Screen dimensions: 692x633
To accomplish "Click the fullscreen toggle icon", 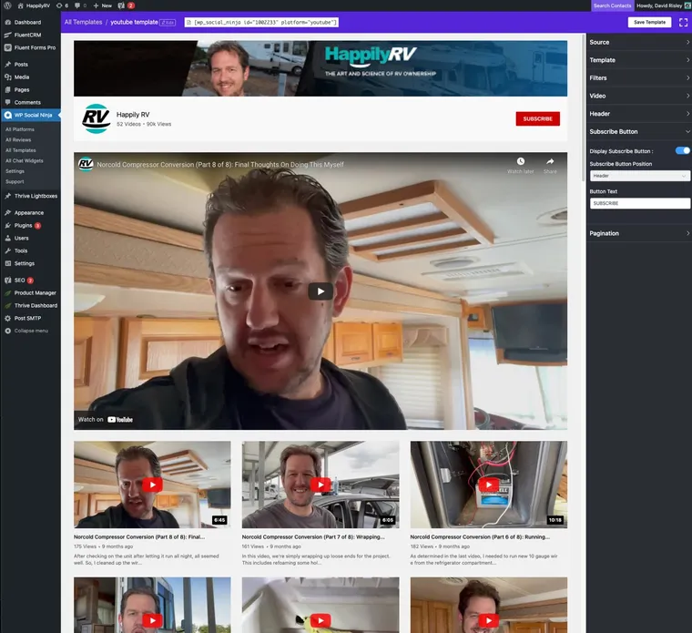I will (x=683, y=23).
